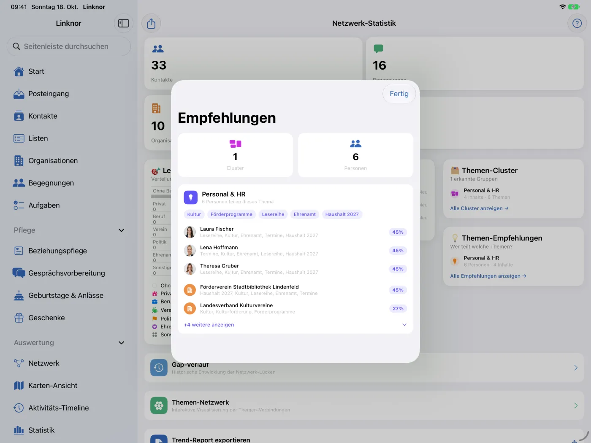
Task: Open Laura Fischer's profile photo
Action: [190, 232]
